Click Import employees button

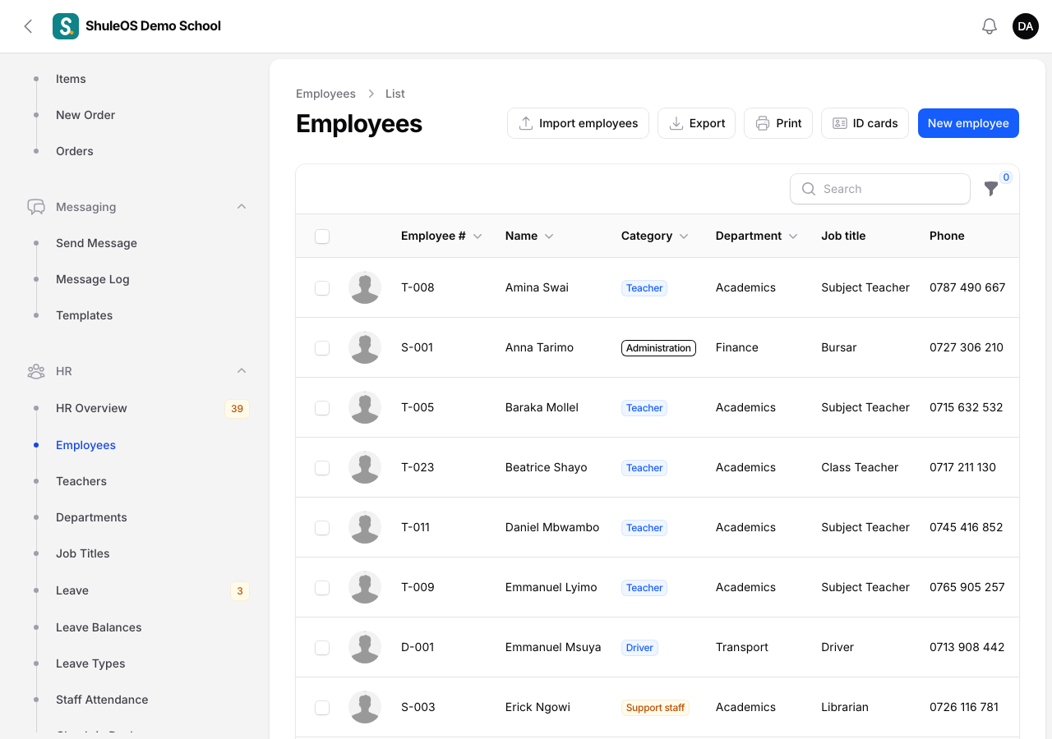(579, 123)
